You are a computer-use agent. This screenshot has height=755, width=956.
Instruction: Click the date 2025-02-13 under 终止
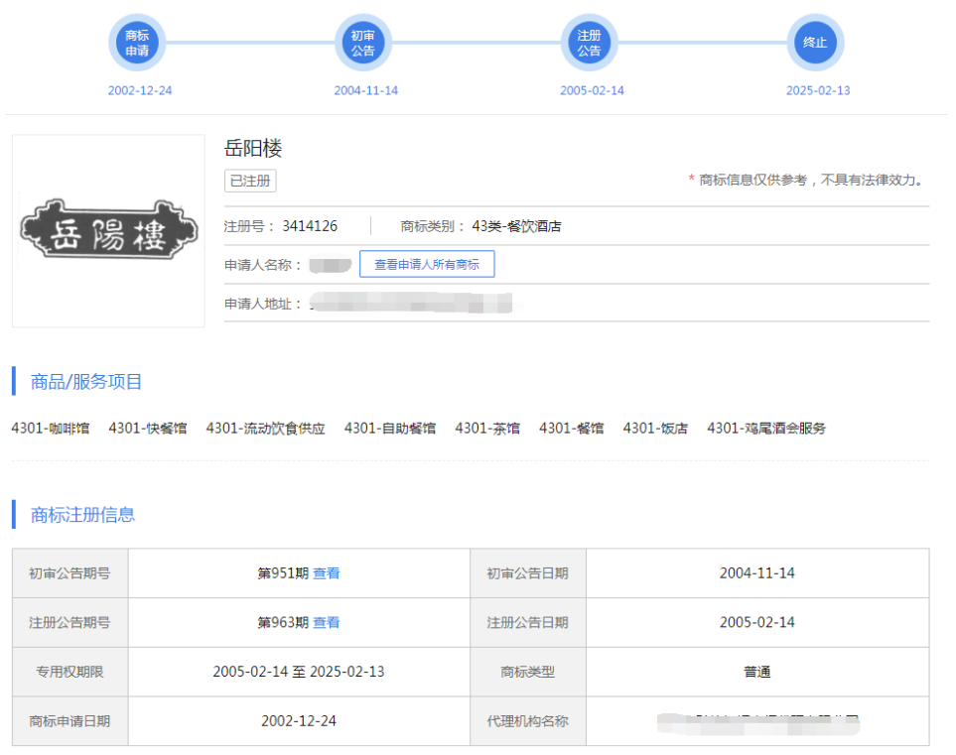pos(818,90)
